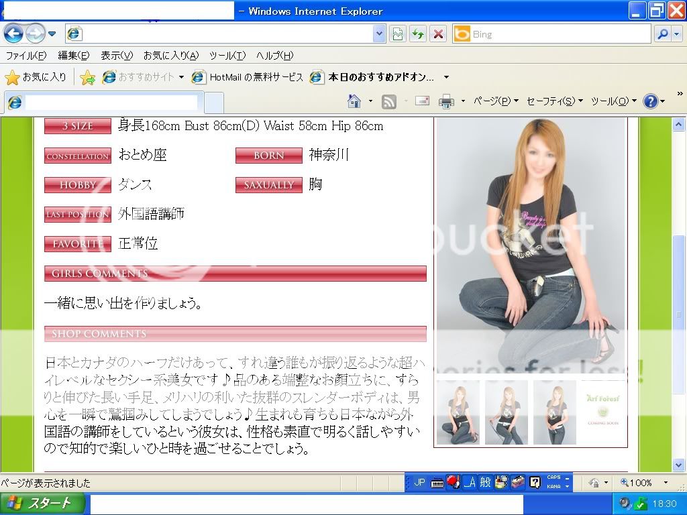Toggle the compatibility view icon
Screen dimensions: 687x515
[x=398, y=34]
